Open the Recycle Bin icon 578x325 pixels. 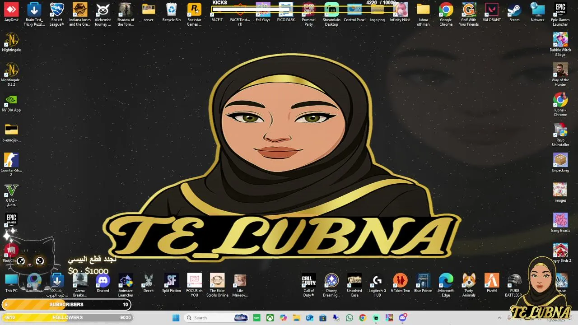pos(171,13)
